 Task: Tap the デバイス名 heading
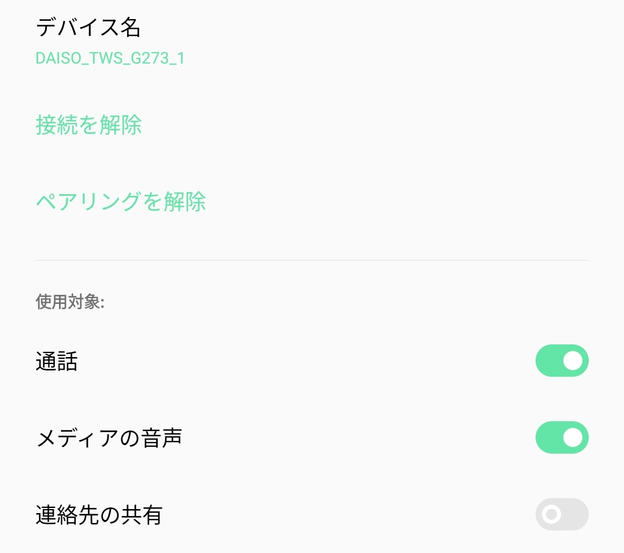point(88,27)
